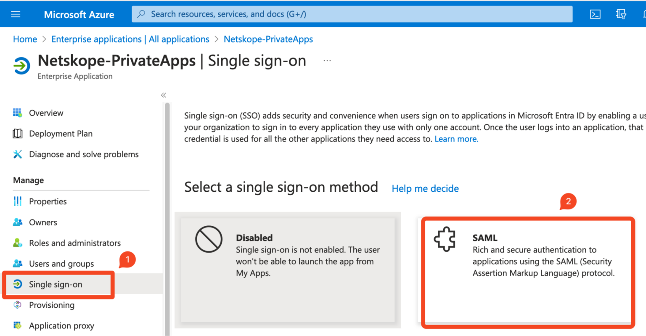Image resolution: width=646 pixels, height=336 pixels.
Task: Open the portal hamburger menu
Action: click(x=16, y=14)
